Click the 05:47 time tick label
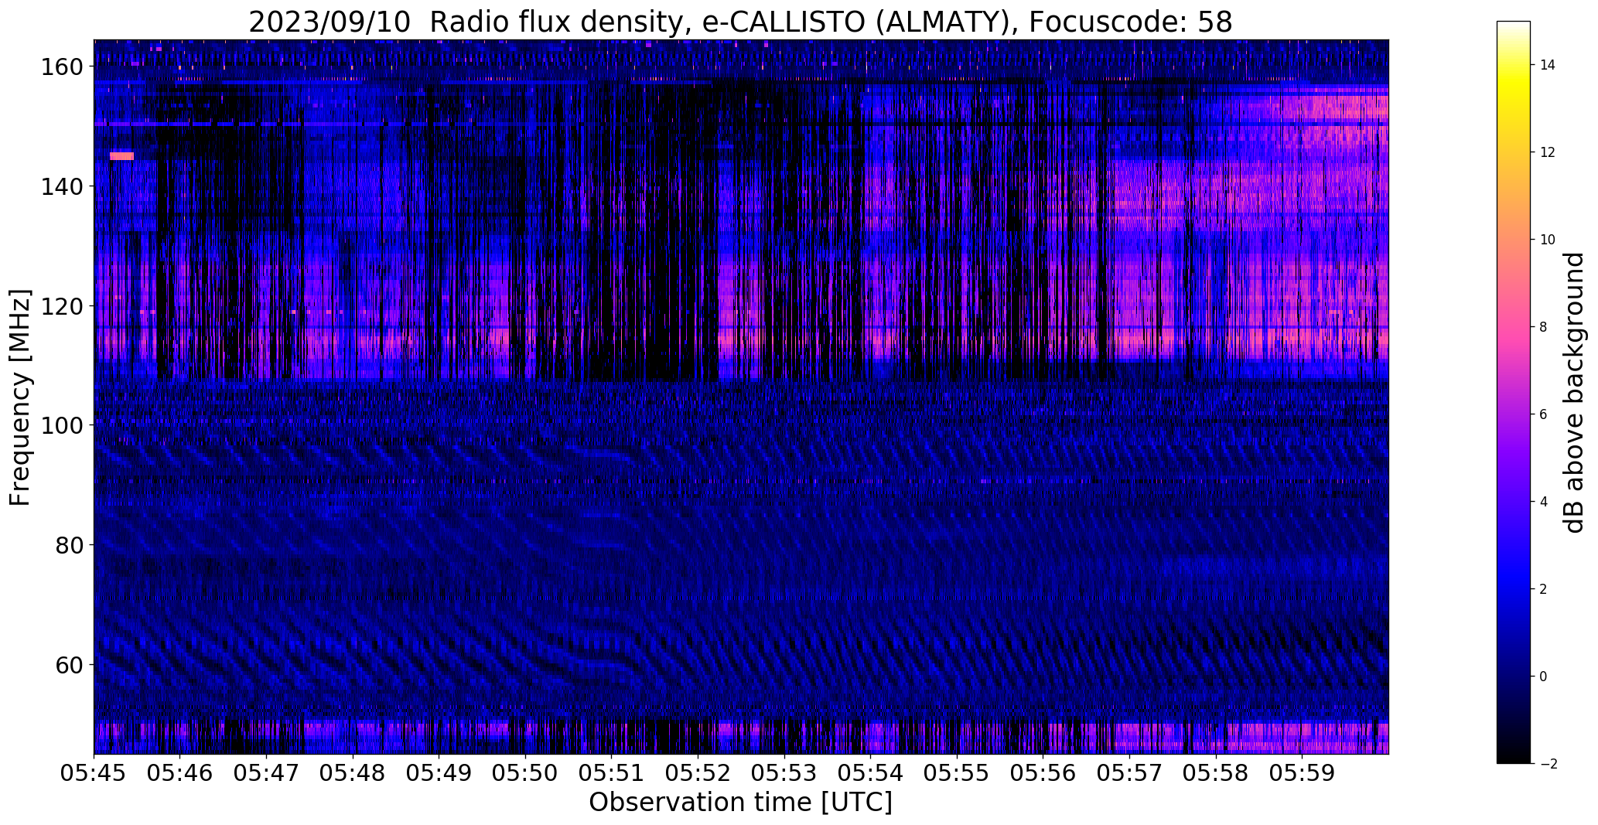Viewport: 1598px width, 825px height. tap(267, 773)
